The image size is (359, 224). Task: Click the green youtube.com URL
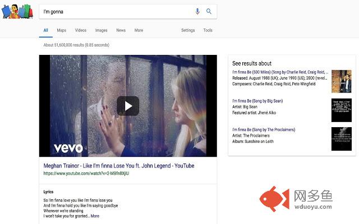(86, 174)
